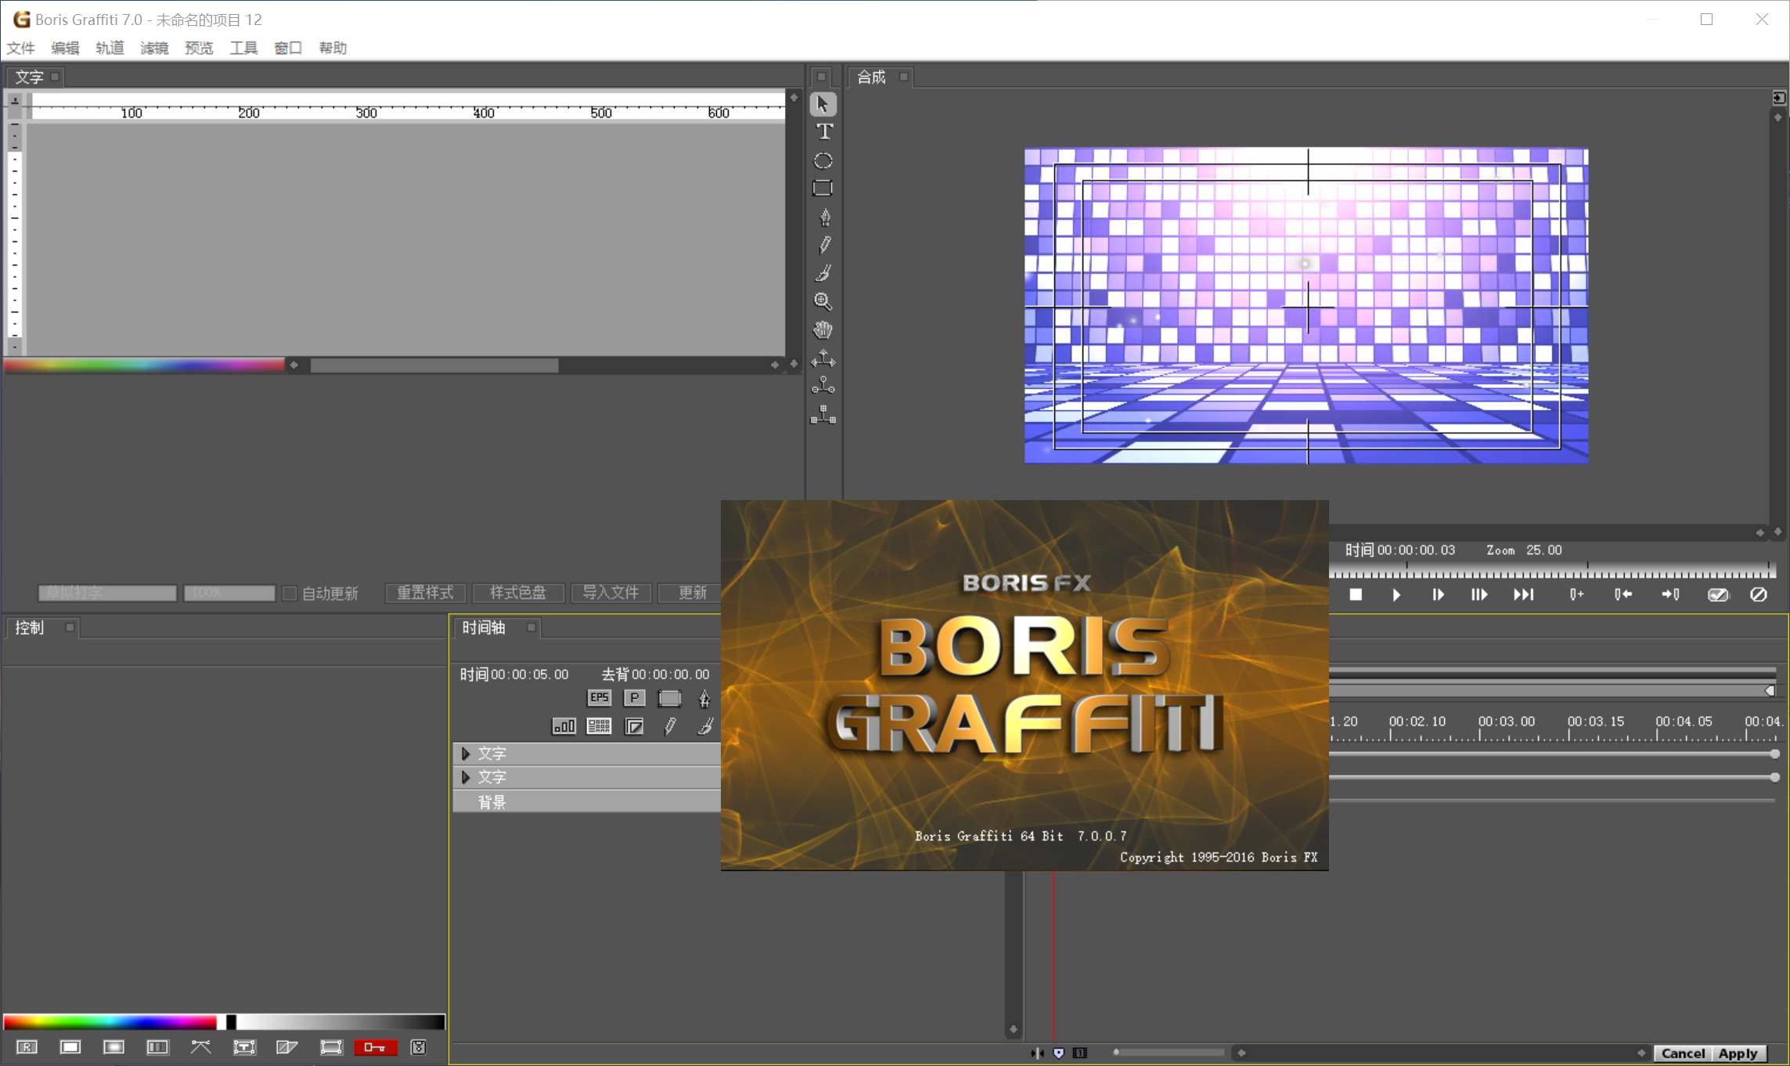Click the radial gradient style icon
Viewport: 1790px width, 1066px height.
coord(113,1047)
